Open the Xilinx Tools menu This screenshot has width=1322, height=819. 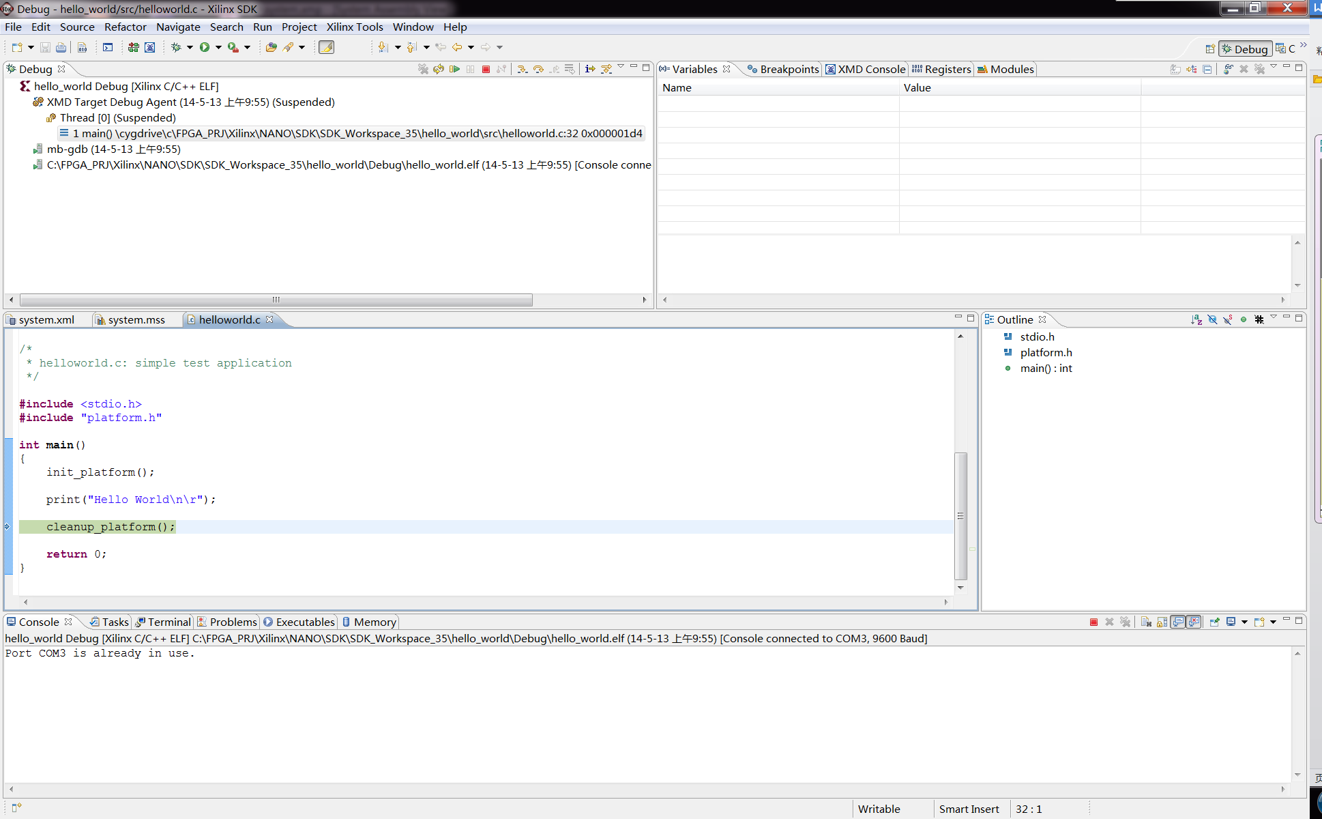(354, 27)
